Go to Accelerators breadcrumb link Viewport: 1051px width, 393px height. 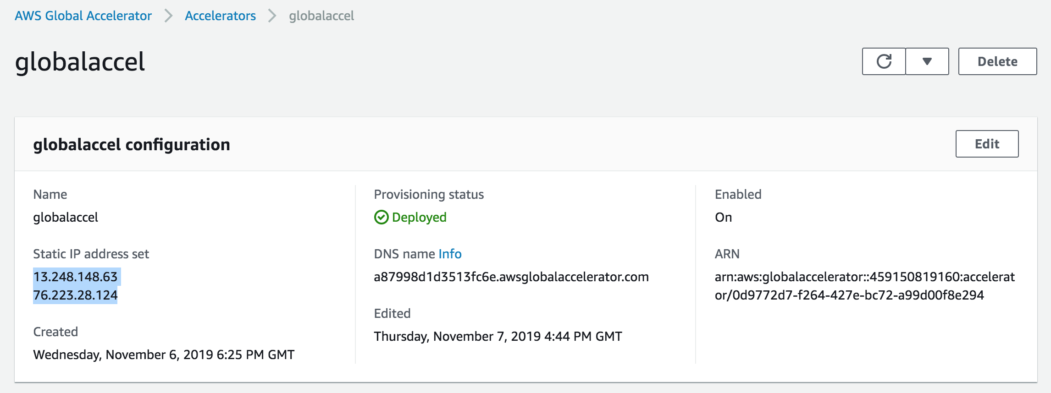pyautogui.click(x=220, y=16)
